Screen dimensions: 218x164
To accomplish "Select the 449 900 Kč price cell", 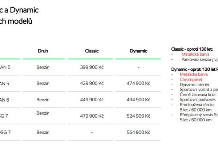I will point(92,100).
